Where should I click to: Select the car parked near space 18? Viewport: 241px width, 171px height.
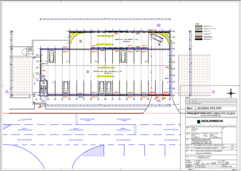point(51,56)
